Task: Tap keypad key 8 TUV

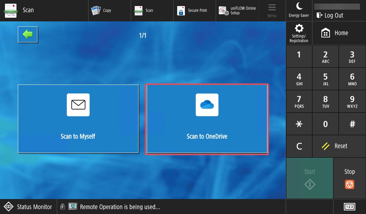Action: tap(325, 101)
